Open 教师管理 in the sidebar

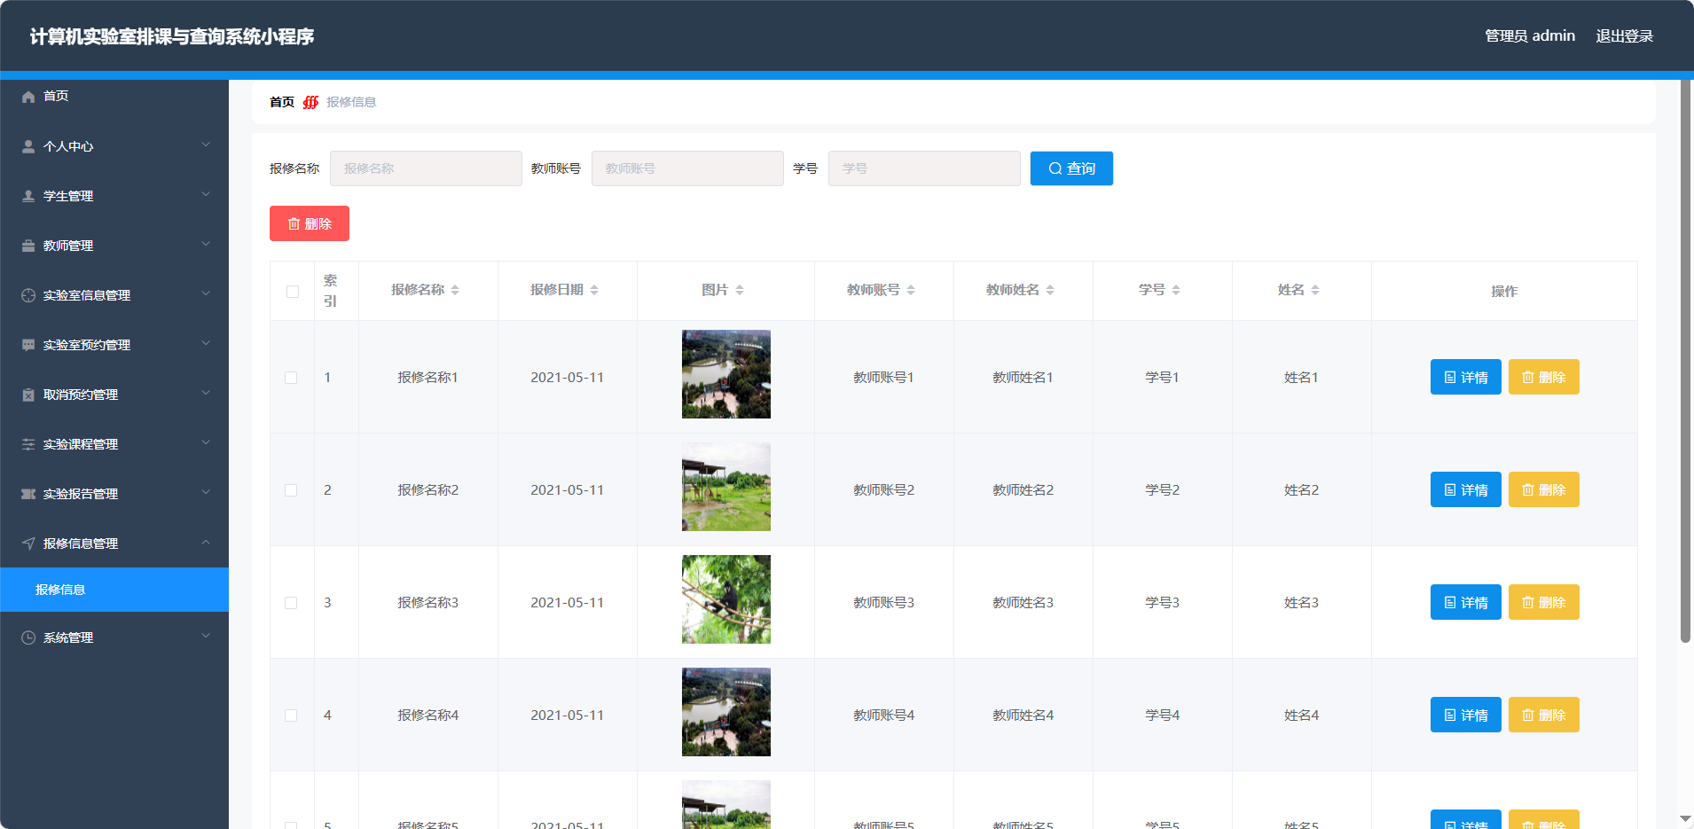(114, 246)
